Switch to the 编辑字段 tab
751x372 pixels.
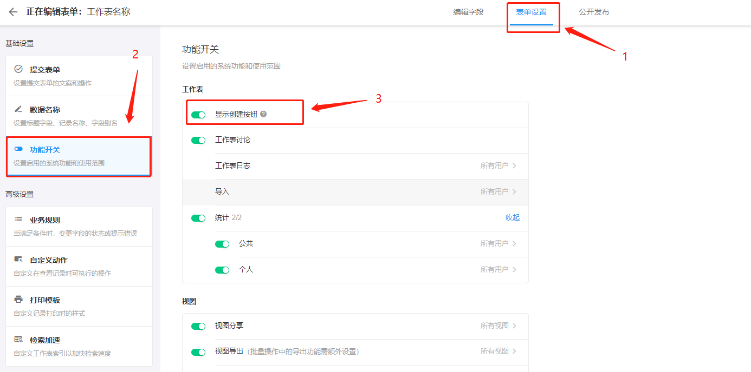[x=468, y=12]
